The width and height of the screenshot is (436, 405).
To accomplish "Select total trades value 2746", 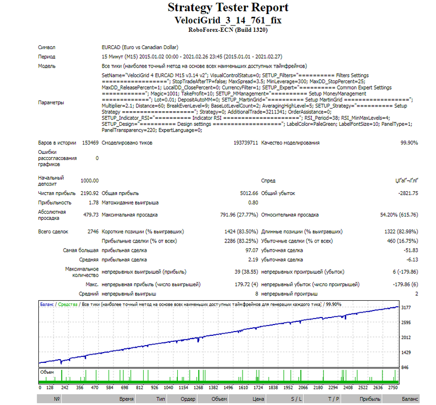I will (93, 232).
